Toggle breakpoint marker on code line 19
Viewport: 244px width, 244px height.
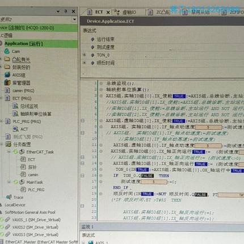(101, 193)
